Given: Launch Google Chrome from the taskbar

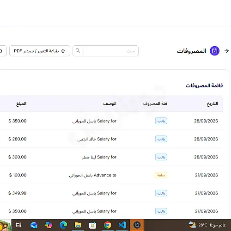Looking at the screenshot, I should pos(108,225).
